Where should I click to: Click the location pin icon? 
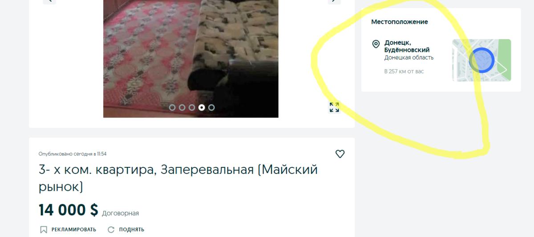[x=376, y=44]
